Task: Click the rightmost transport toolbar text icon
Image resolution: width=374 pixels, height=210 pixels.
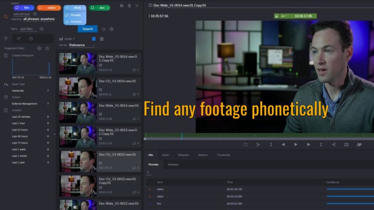Action: (359, 144)
